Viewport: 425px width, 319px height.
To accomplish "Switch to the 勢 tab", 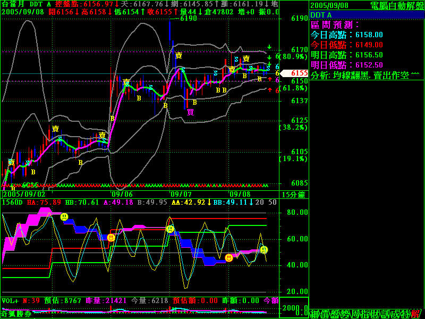I will (345, 314).
